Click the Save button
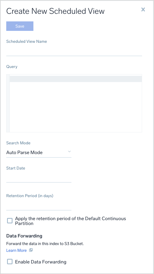Viewport: 154px width, 274px height. (20, 26)
